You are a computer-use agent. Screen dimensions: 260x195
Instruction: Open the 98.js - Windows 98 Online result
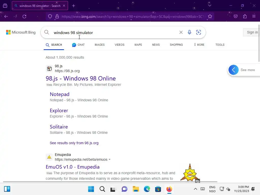click(x=81, y=78)
